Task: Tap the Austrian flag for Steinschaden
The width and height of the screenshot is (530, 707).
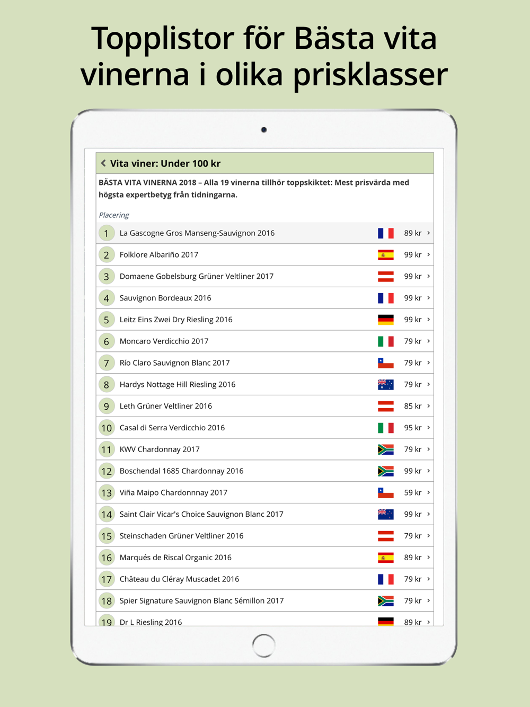Action: tap(386, 536)
